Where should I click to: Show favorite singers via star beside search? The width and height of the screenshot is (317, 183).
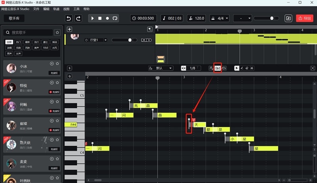[x=57, y=32]
